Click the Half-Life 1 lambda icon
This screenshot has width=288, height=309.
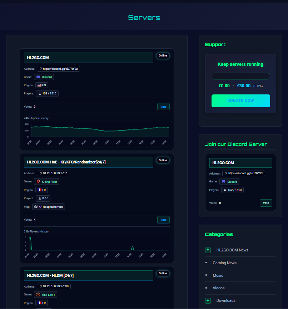point(38,295)
